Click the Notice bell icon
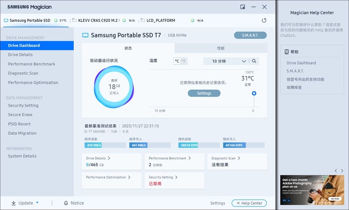349x210 pixels. tap(66, 203)
